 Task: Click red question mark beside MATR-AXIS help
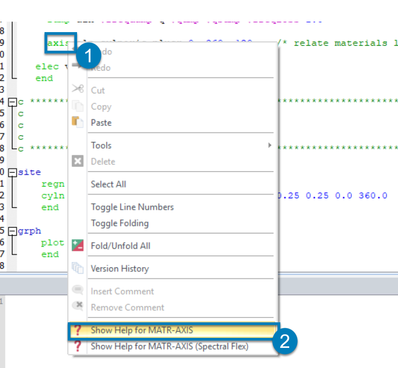tap(77, 330)
